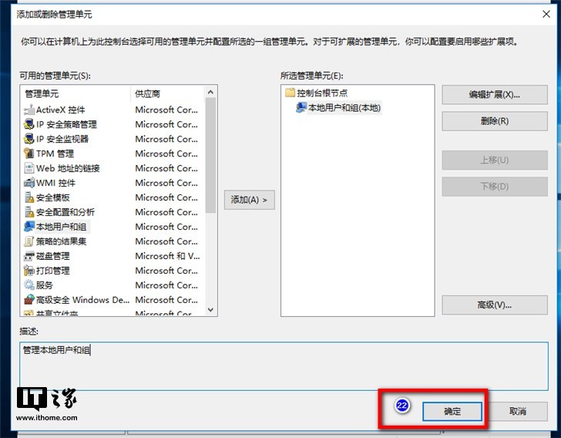Click the 安全配置和分析 icon
The width and height of the screenshot is (561, 438).
(x=29, y=212)
